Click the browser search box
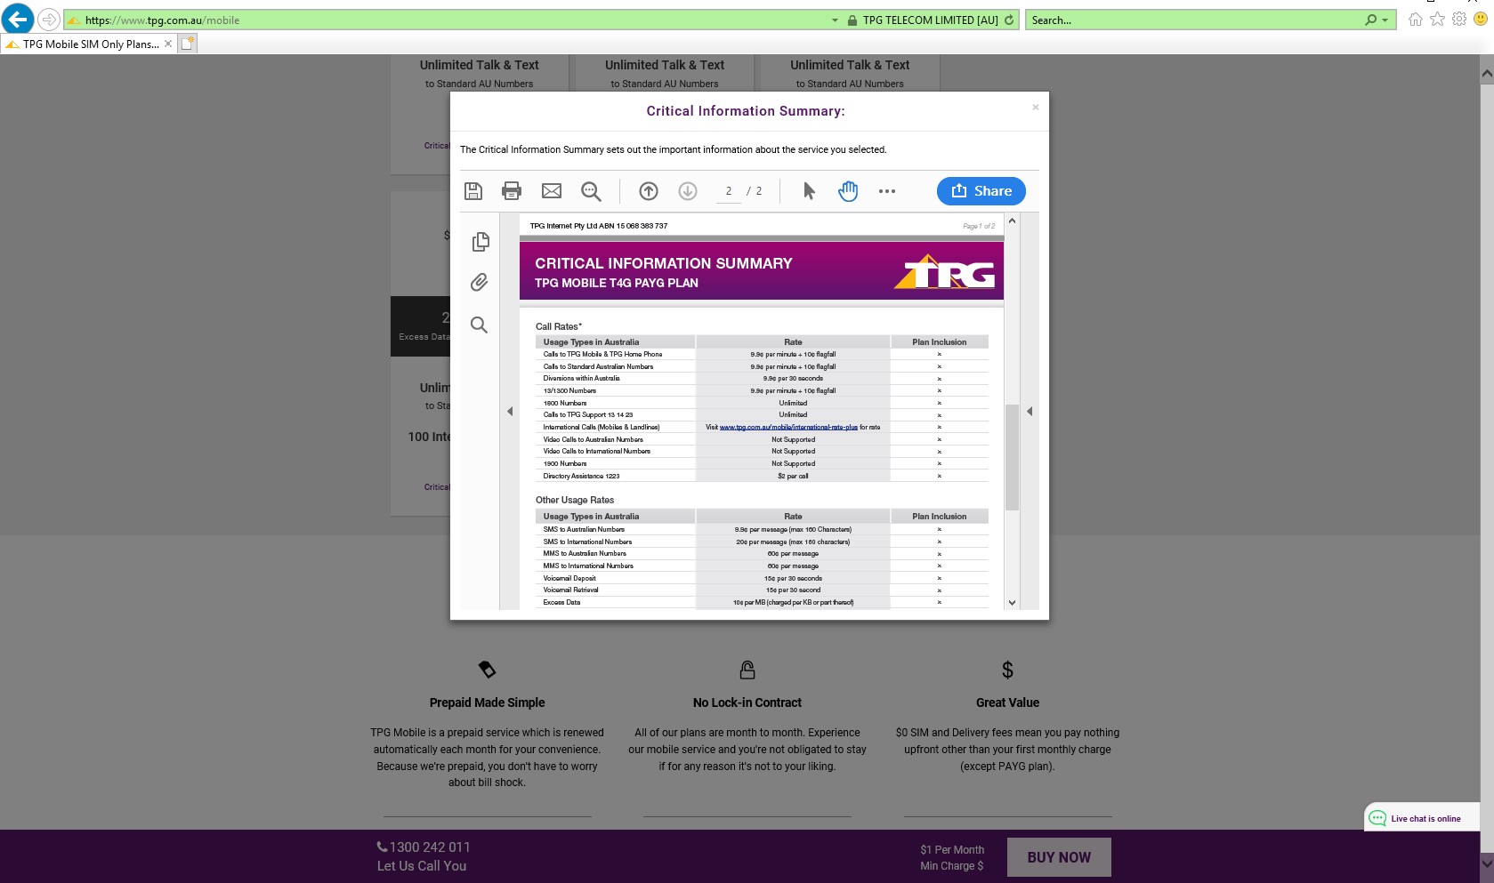 coord(1192,20)
